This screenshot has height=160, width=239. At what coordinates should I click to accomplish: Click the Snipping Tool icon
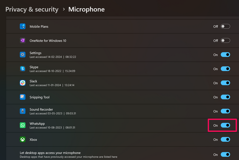click(23, 97)
